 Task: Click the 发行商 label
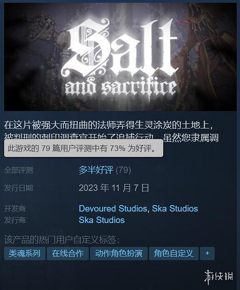[16, 220]
